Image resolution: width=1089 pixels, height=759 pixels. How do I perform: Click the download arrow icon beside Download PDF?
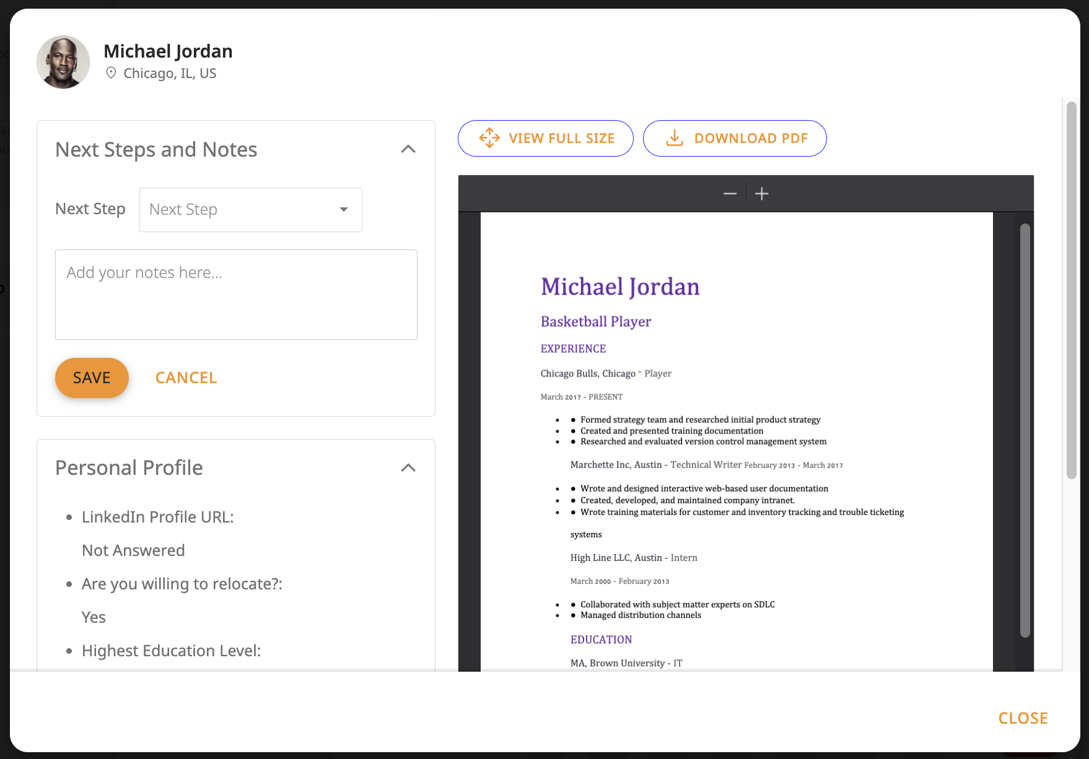(x=674, y=138)
